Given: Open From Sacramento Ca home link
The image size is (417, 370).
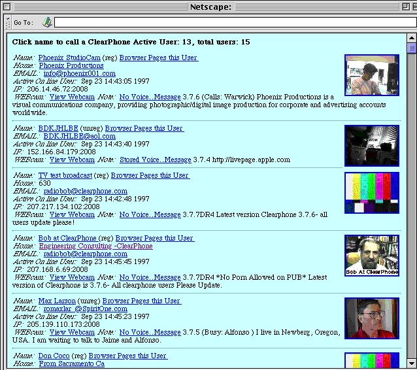Looking at the screenshot, I should click(72, 363).
